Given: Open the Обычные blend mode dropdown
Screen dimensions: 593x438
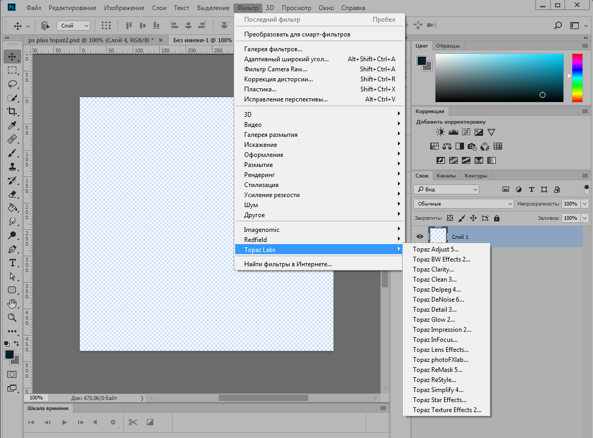Looking at the screenshot, I should coord(464,204).
